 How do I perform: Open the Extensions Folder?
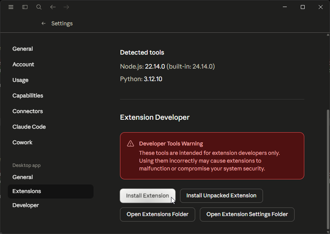[157, 214]
